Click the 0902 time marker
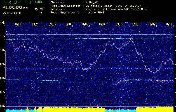 [x=35, y=24]
